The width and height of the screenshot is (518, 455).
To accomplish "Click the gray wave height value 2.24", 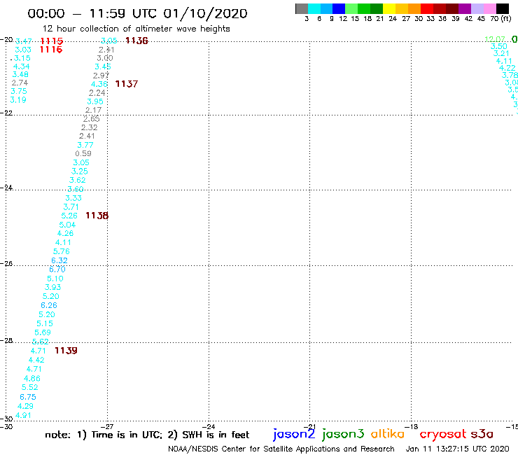I will click(97, 93).
